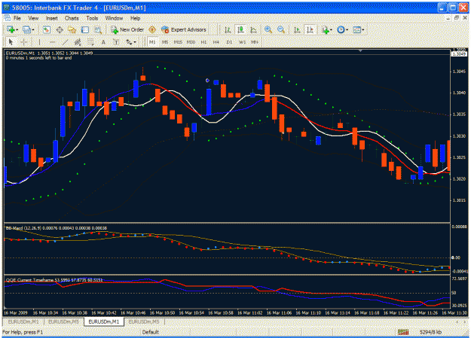
Task: Select the H4 timeframe
Action: (x=216, y=42)
